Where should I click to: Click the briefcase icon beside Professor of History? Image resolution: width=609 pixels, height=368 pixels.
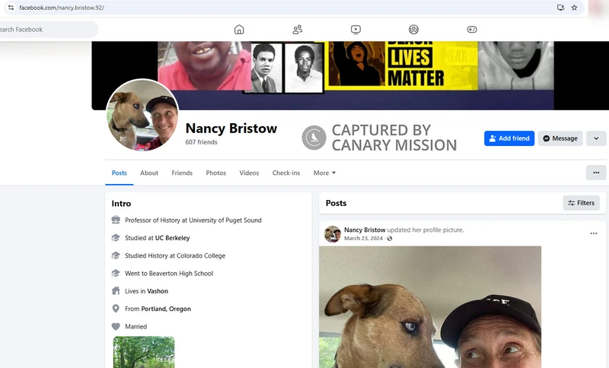point(116,220)
